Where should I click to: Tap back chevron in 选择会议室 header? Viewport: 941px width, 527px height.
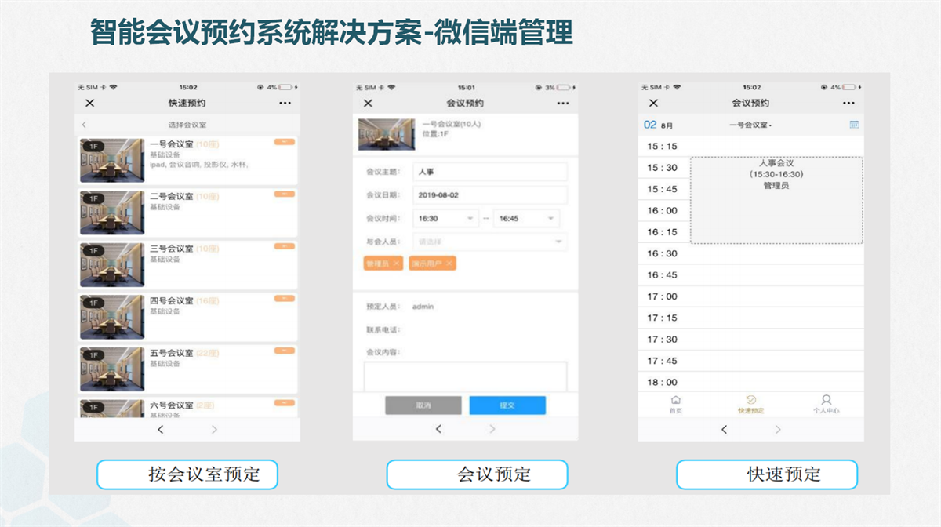85,125
